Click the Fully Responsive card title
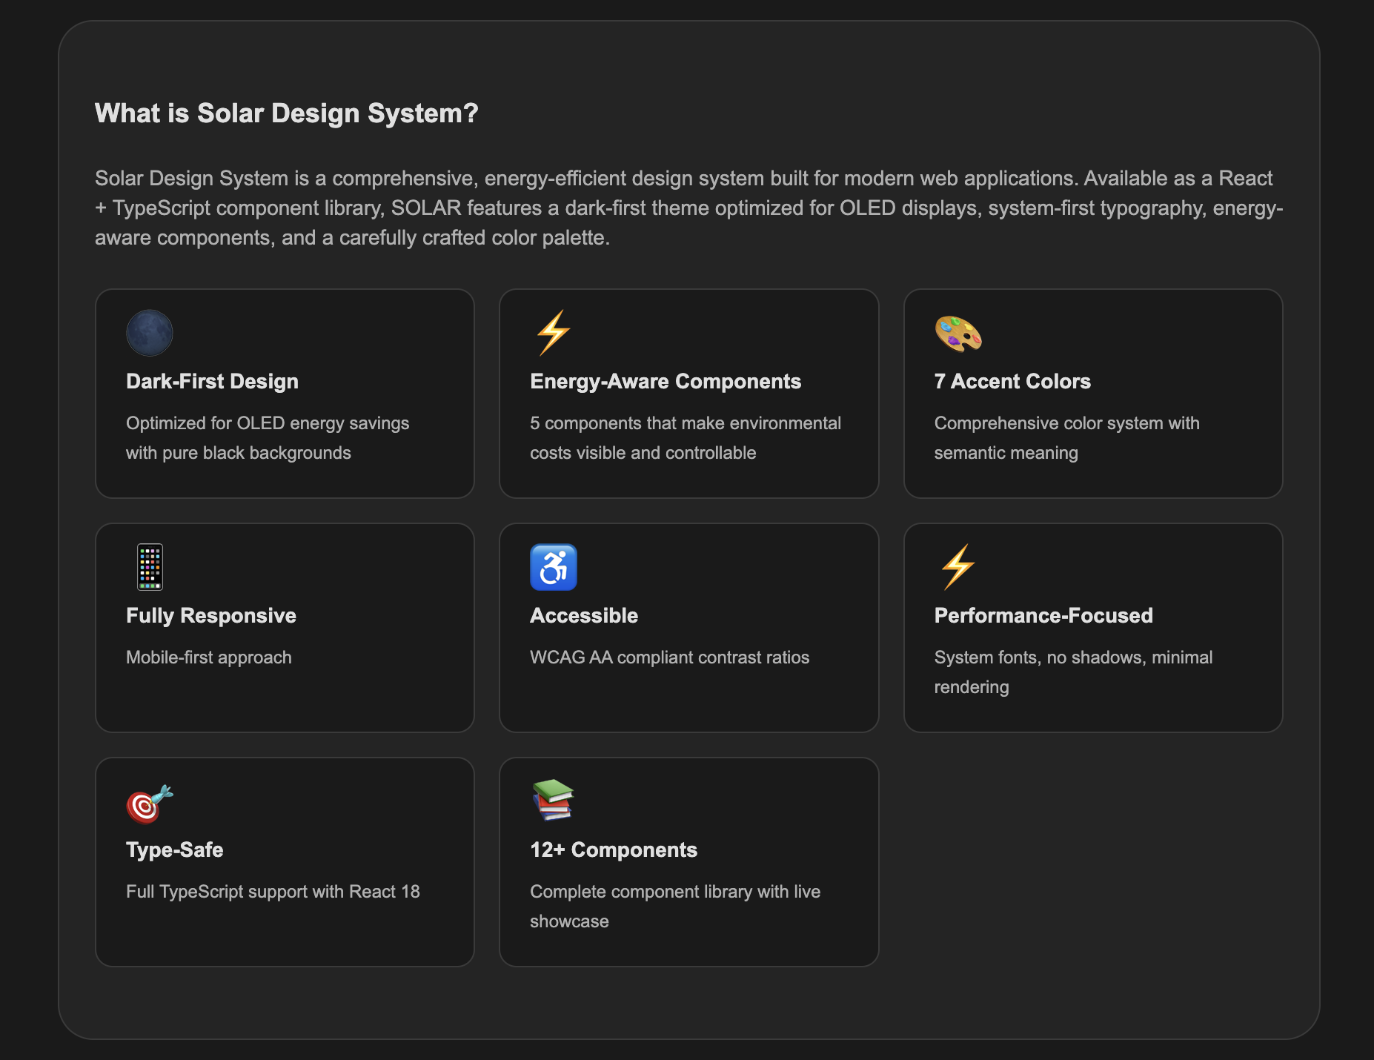The width and height of the screenshot is (1374, 1060). [x=211, y=615]
